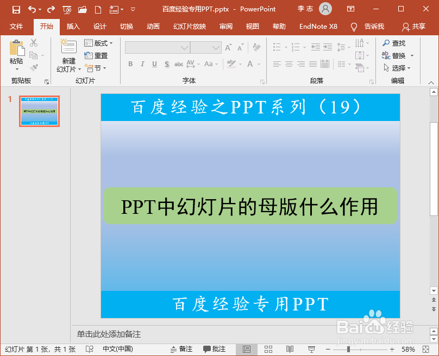
Task: Select slide 1 thumbnail
Action: [39, 111]
